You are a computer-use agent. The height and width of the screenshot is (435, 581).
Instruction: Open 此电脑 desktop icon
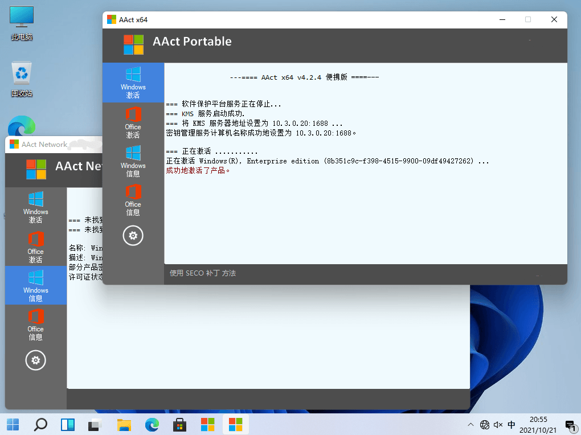pos(22,23)
